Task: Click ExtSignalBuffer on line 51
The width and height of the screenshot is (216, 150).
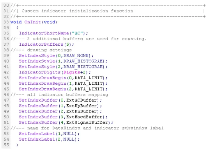Action: coord(87,123)
